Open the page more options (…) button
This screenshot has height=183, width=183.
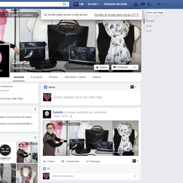pos(135,67)
